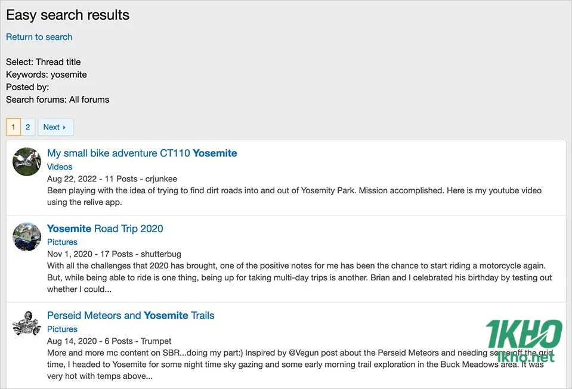
Task: Visit the Pictures forum under Yosemite Road Trip
Action: [x=62, y=242]
